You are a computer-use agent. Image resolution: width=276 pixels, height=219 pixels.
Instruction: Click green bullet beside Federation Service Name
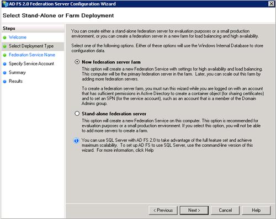pyautogui.click(x=5, y=55)
